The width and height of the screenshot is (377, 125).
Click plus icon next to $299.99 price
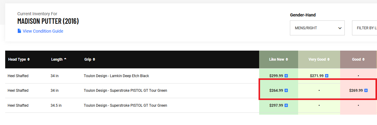286,76
